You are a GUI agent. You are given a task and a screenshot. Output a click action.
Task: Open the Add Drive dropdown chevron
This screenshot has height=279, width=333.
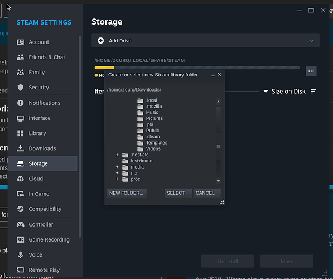pos(311,41)
